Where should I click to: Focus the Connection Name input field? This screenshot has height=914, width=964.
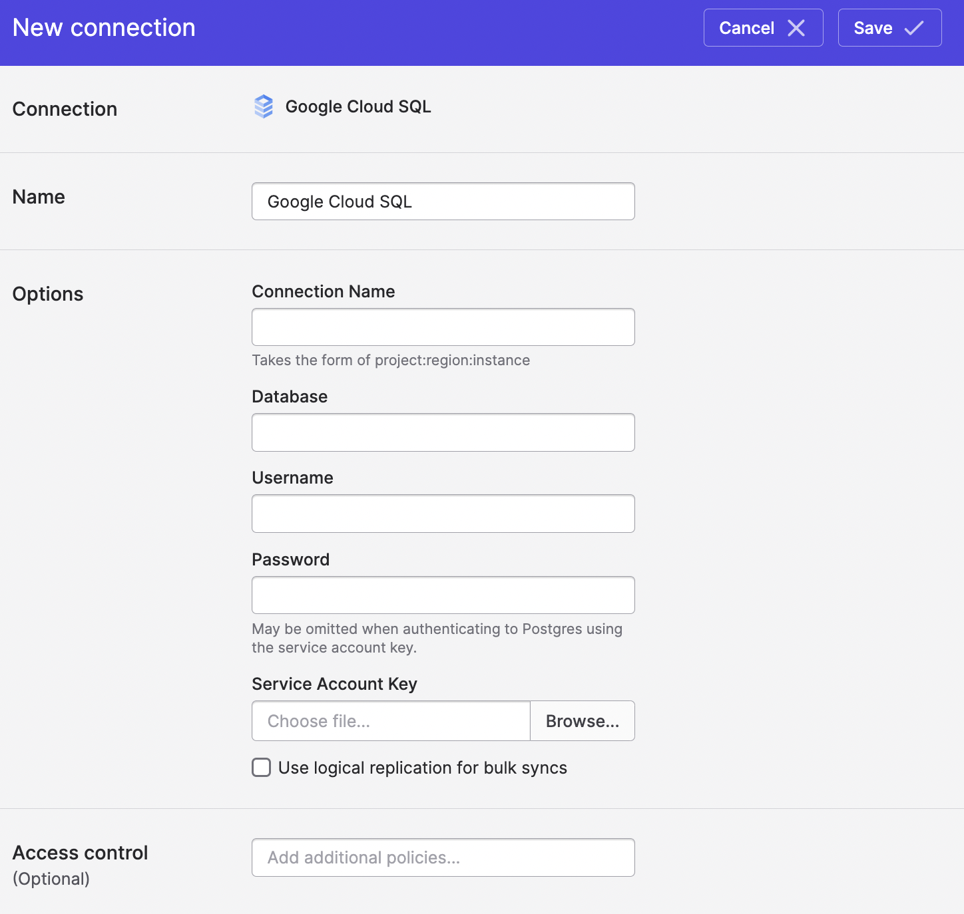tap(443, 327)
